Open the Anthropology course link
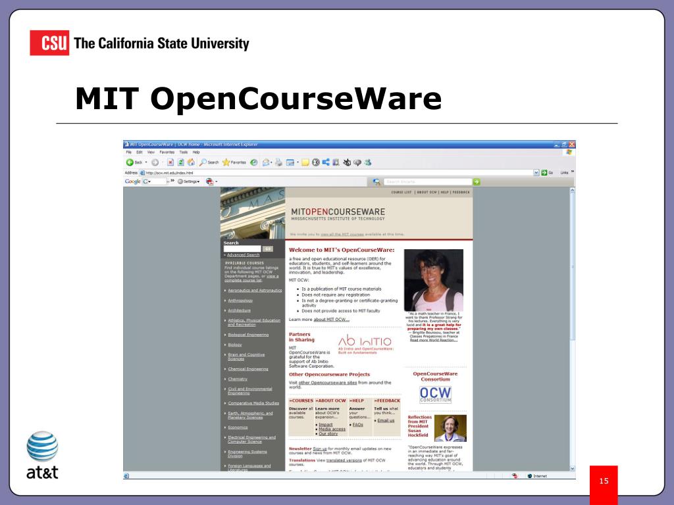The height and width of the screenshot is (505, 674). tap(240, 301)
